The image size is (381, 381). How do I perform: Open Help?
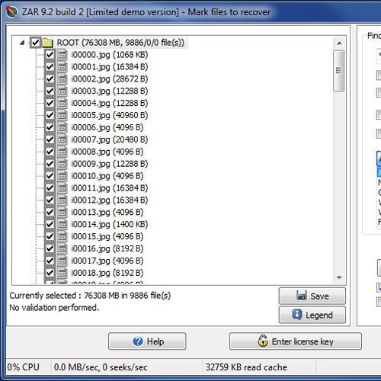click(x=147, y=341)
